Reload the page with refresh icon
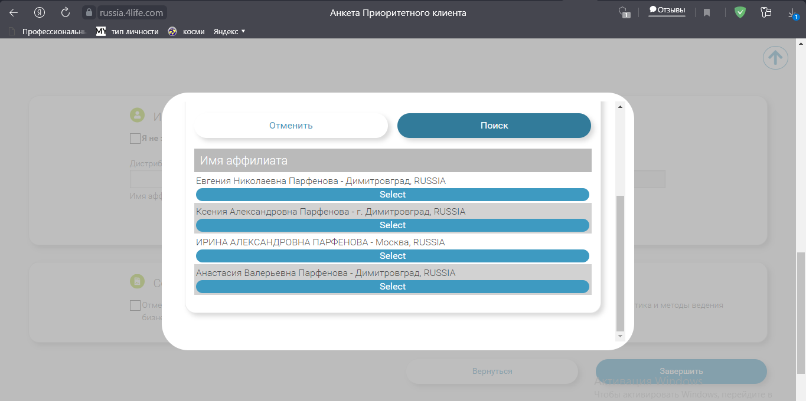The width and height of the screenshot is (806, 401). [66, 12]
